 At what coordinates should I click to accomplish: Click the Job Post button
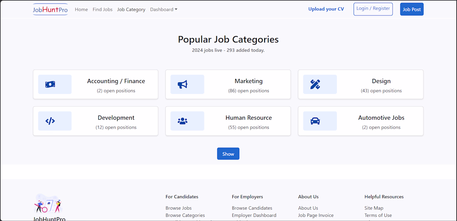pos(412,9)
